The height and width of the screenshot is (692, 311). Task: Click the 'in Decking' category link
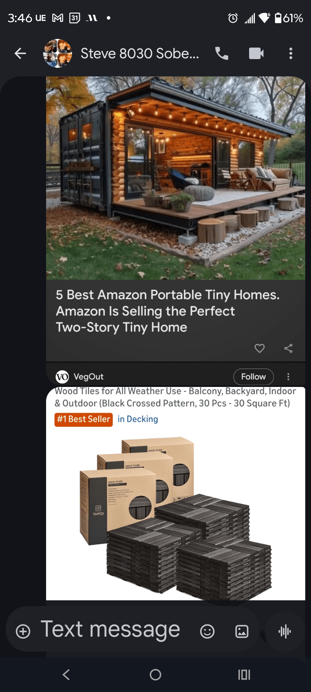pos(138,419)
